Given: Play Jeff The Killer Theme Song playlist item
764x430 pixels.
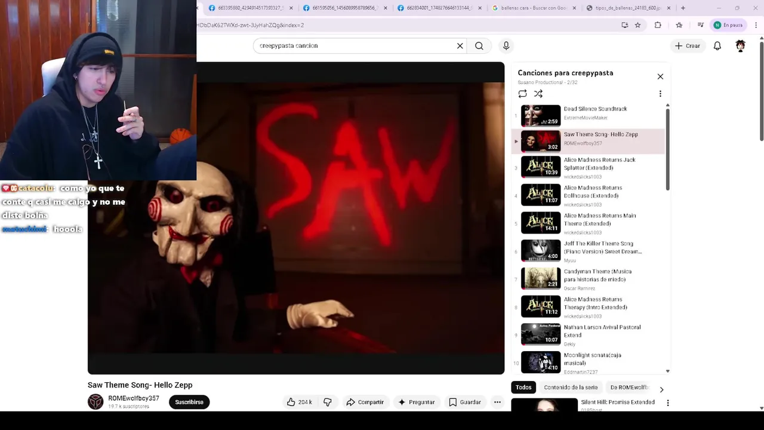Looking at the screenshot, I should [589, 251].
